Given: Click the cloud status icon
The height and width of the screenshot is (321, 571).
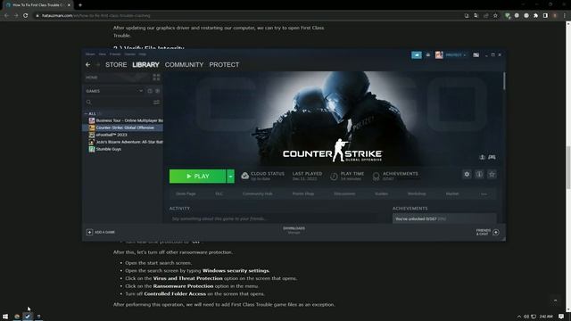Looking at the screenshot, I should click(245, 177).
